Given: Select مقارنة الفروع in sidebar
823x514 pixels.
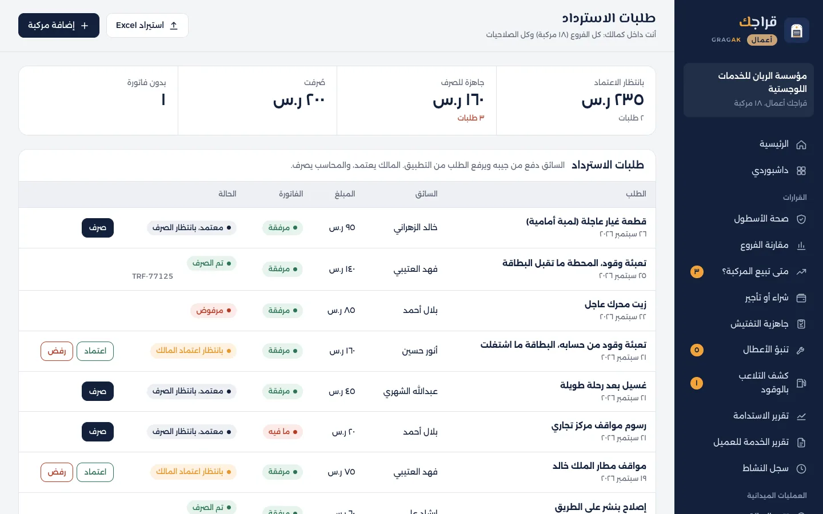Looking at the screenshot, I should pyautogui.click(x=749, y=246).
